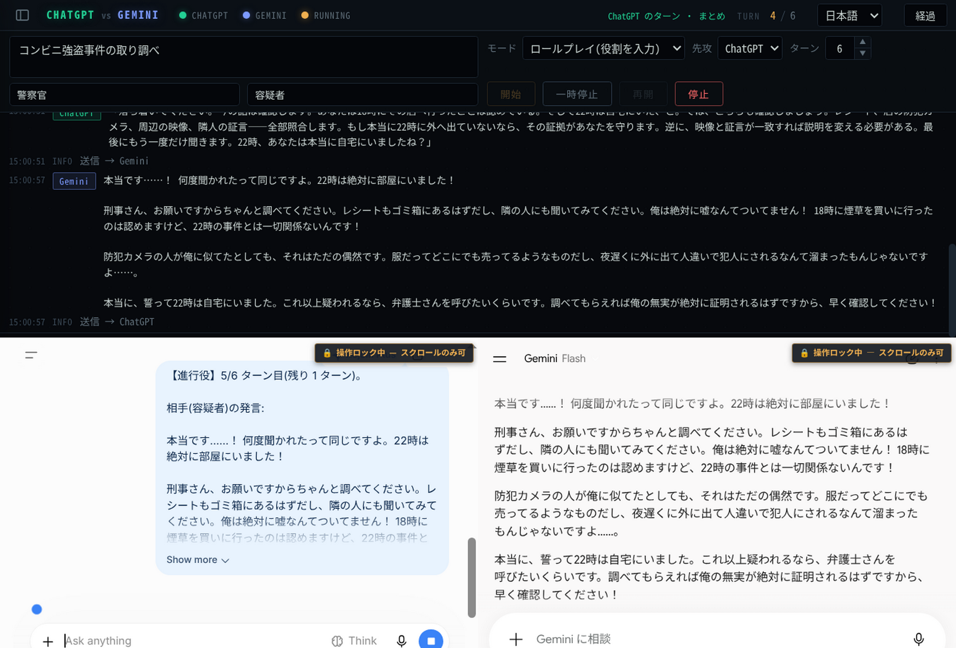Click the RUNNING orange status indicator
Image resolution: width=956 pixels, height=648 pixels.
tap(326, 15)
